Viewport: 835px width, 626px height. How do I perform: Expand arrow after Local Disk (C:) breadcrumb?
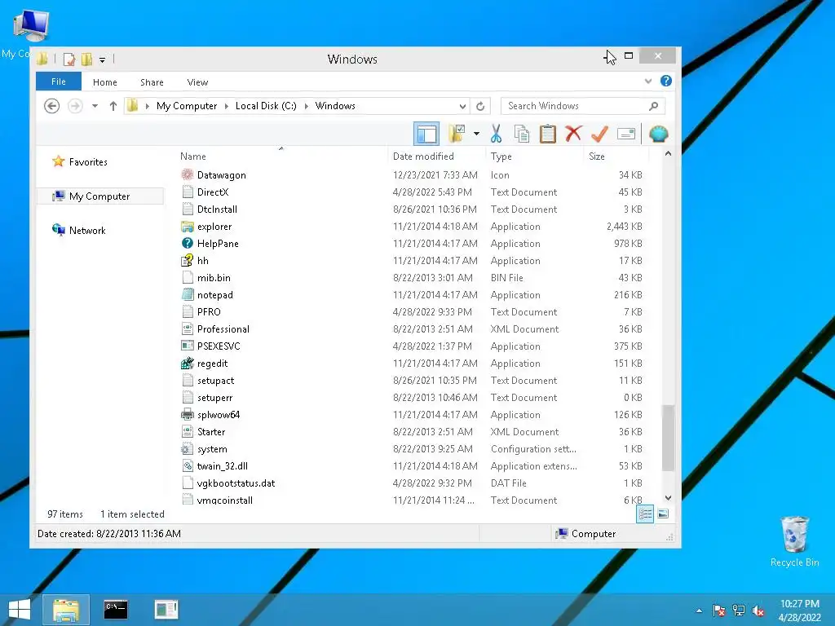click(307, 106)
